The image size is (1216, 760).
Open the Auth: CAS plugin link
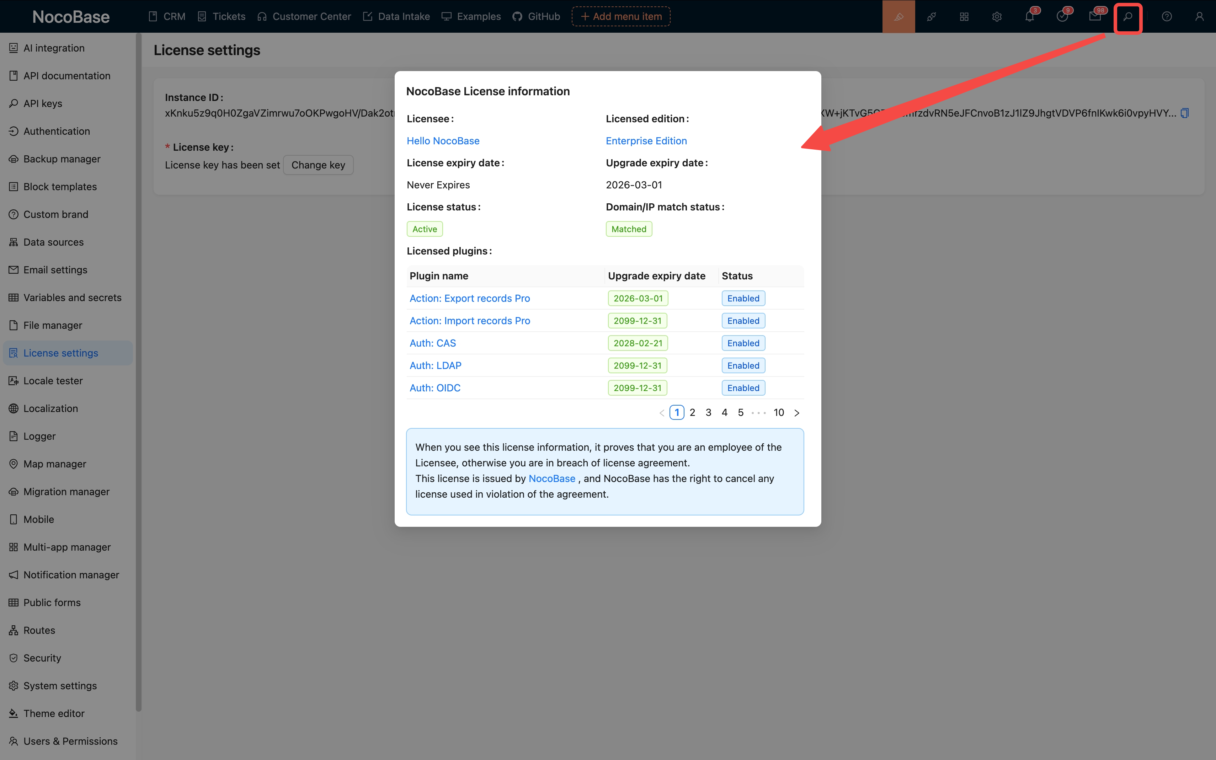433,343
